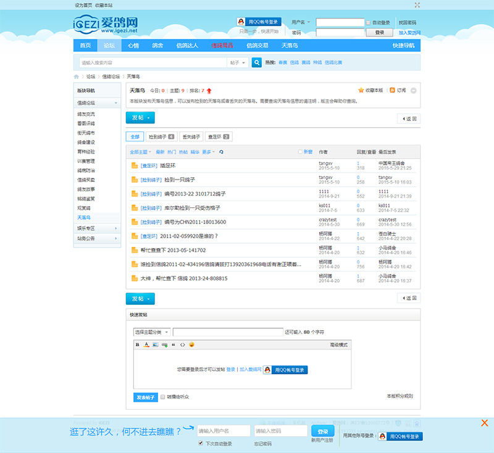
Task: Click the search content input field
Action: click(x=153, y=63)
